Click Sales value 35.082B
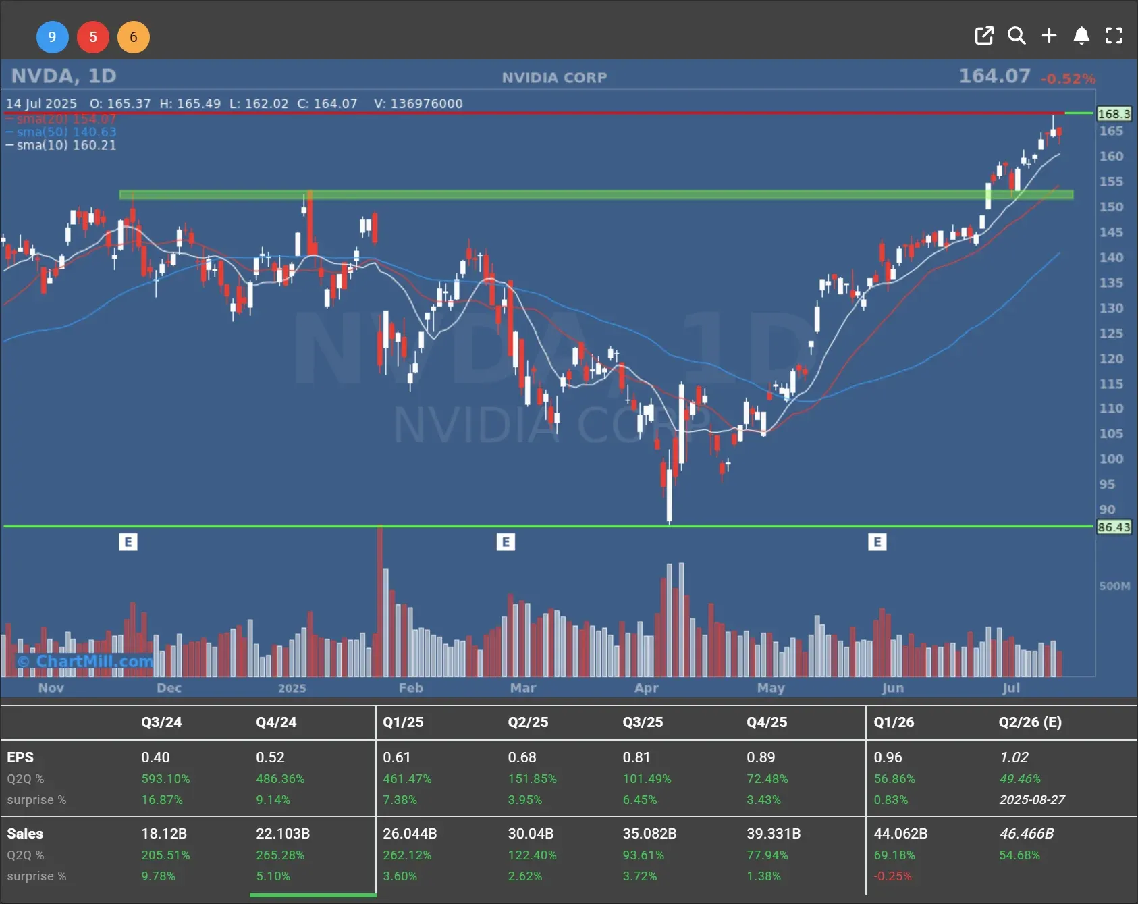The height and width of the screenshot is (904, 1138). 649,834
